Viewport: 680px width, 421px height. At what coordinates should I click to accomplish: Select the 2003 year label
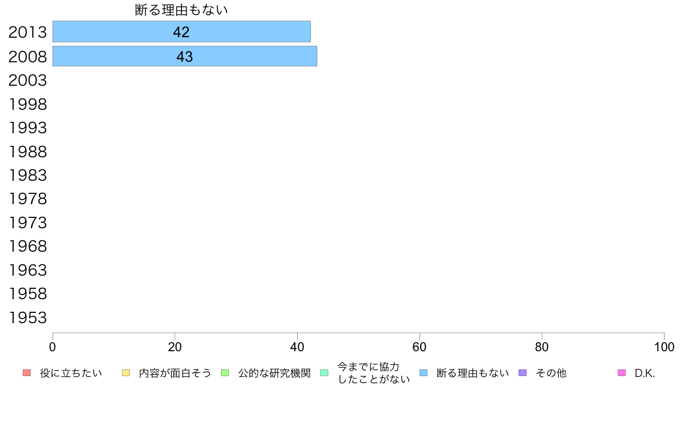pos(27,81)
